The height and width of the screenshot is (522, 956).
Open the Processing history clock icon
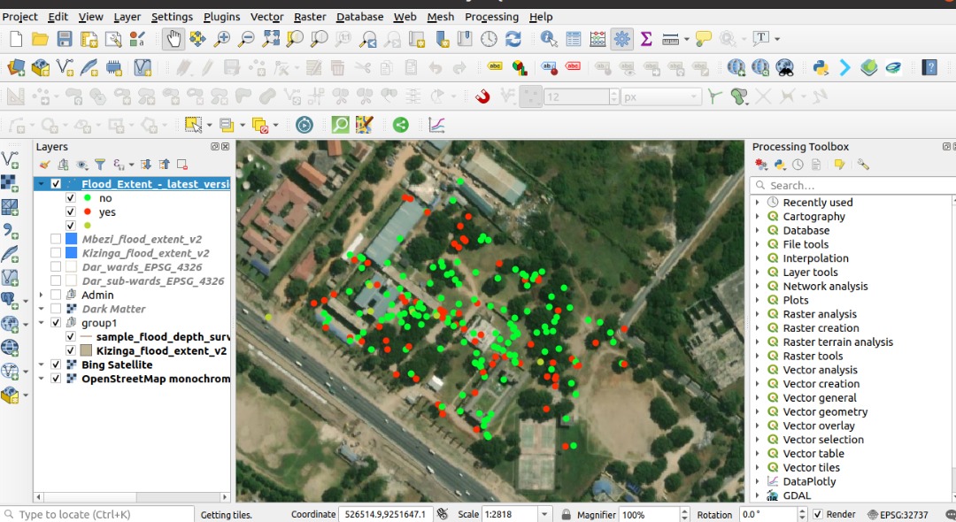click(798, 165)
